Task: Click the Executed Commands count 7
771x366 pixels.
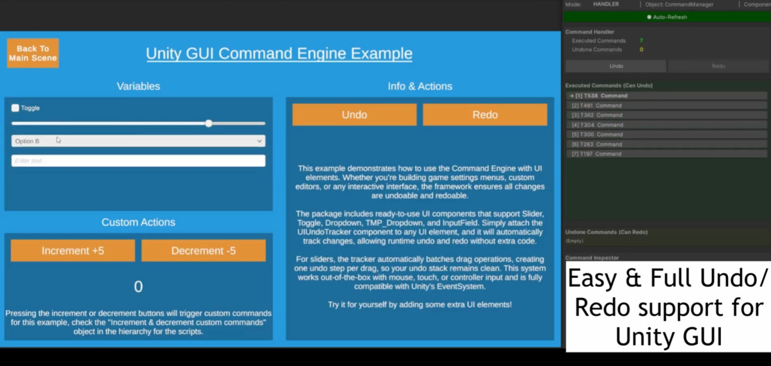Action: pos(641,40)
